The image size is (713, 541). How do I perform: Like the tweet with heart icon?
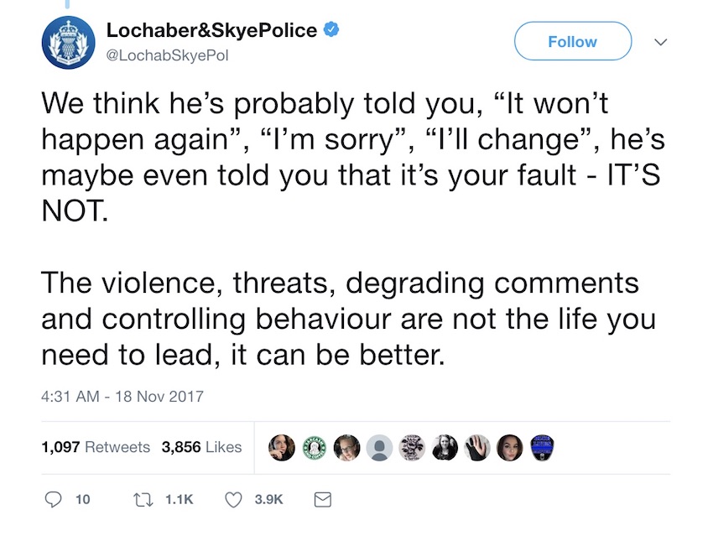tap(234, 500)
